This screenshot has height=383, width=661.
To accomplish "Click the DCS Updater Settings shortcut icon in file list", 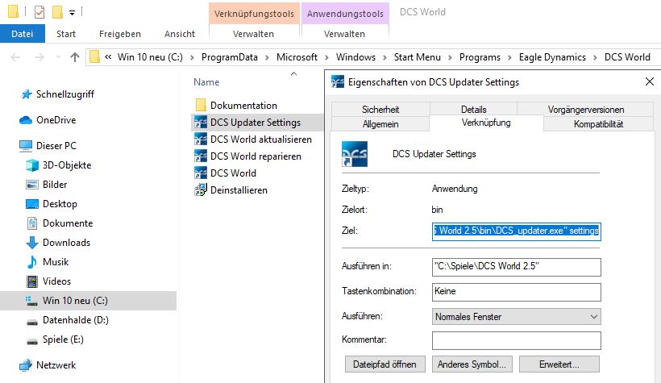I will [201, 123].
